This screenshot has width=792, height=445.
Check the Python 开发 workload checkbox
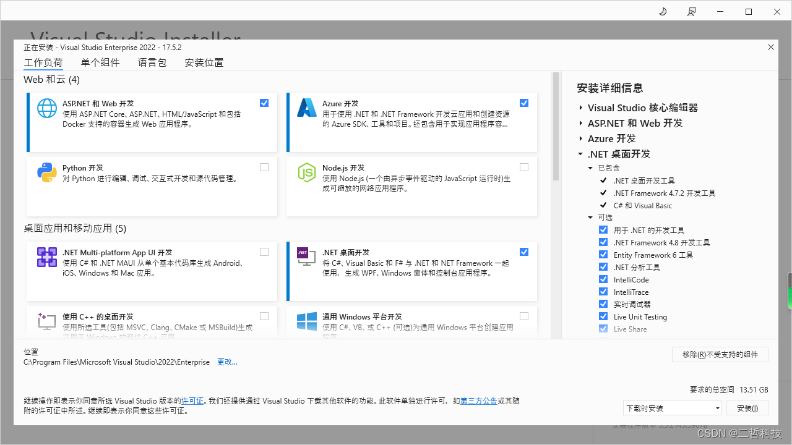tap(264, 167)
